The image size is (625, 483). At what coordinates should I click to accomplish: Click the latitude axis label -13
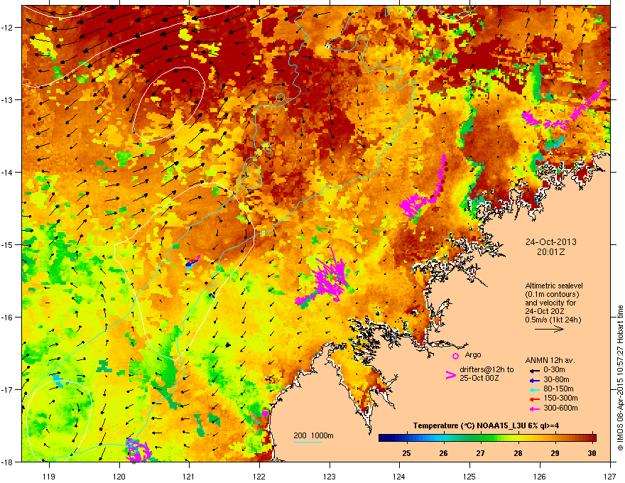click(x=8, y=99)
